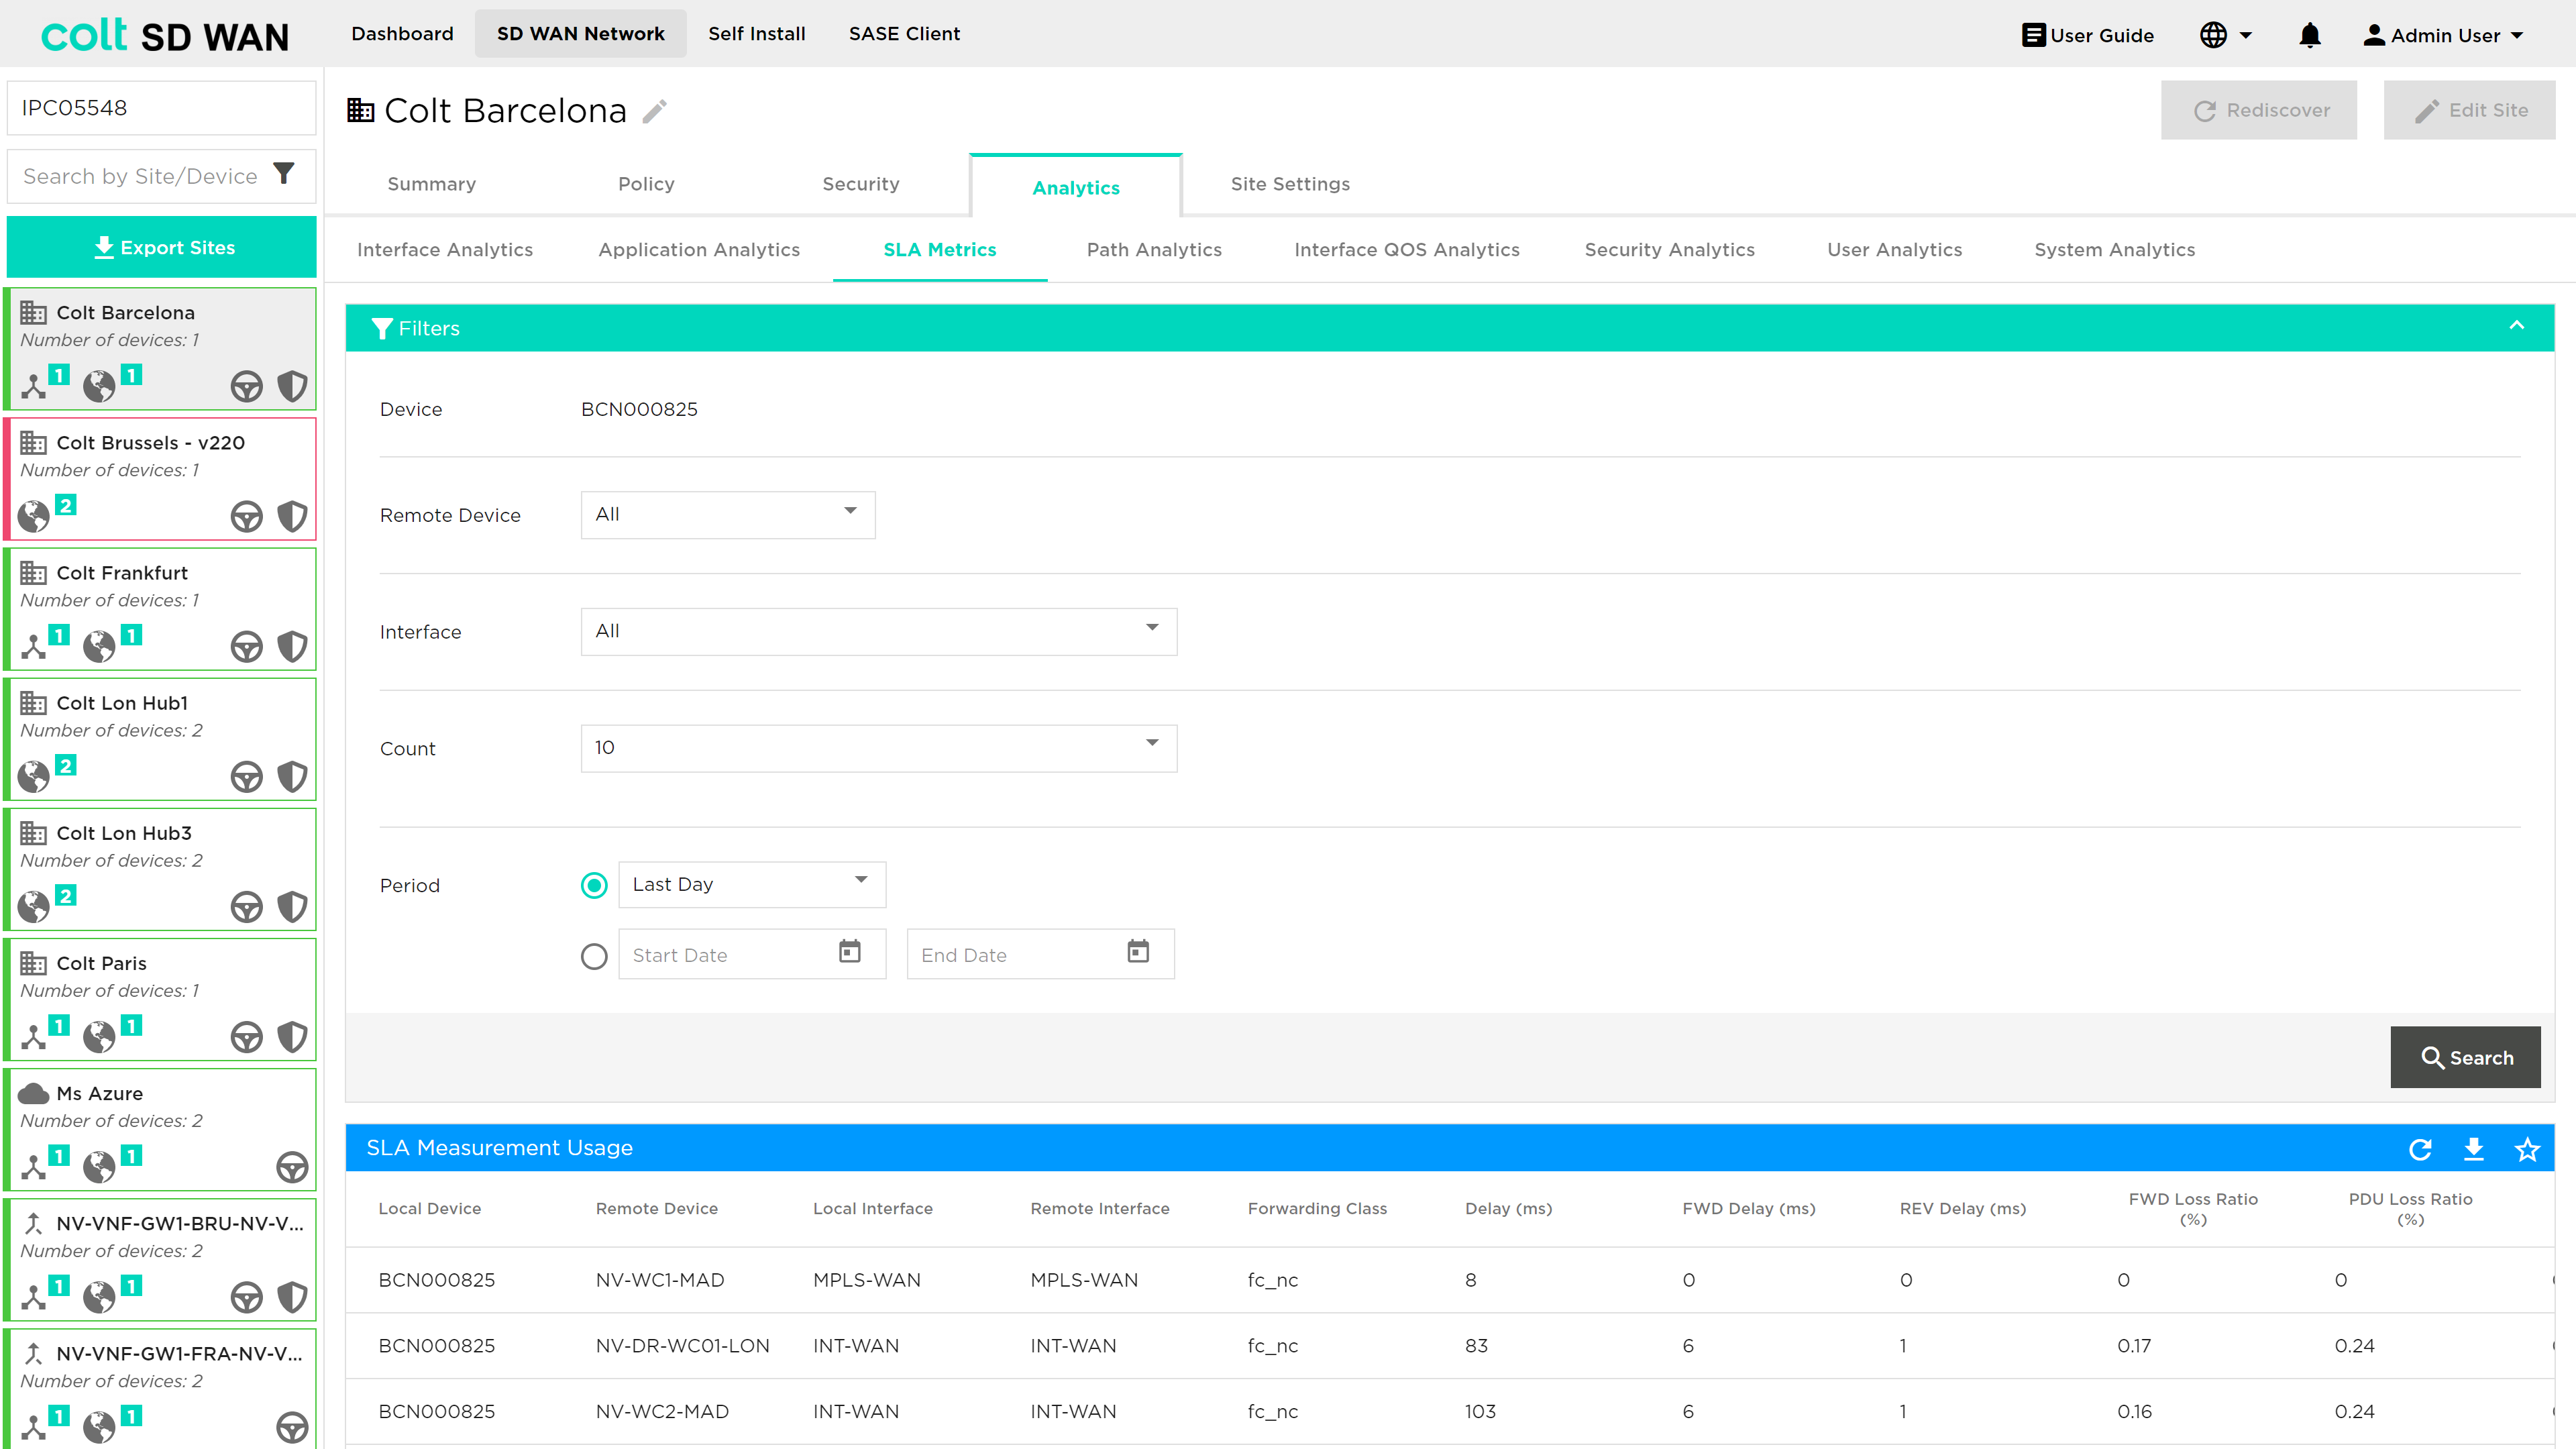Viewport: 2576px width, 1449px height.
Task: Click the pencil icon beside Colt Barcelona title
Action: click(x=655, y=111)
